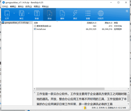131x111 pixels.
Task: Click the left arrow of horizontal scrollbar
Action: 35,89
